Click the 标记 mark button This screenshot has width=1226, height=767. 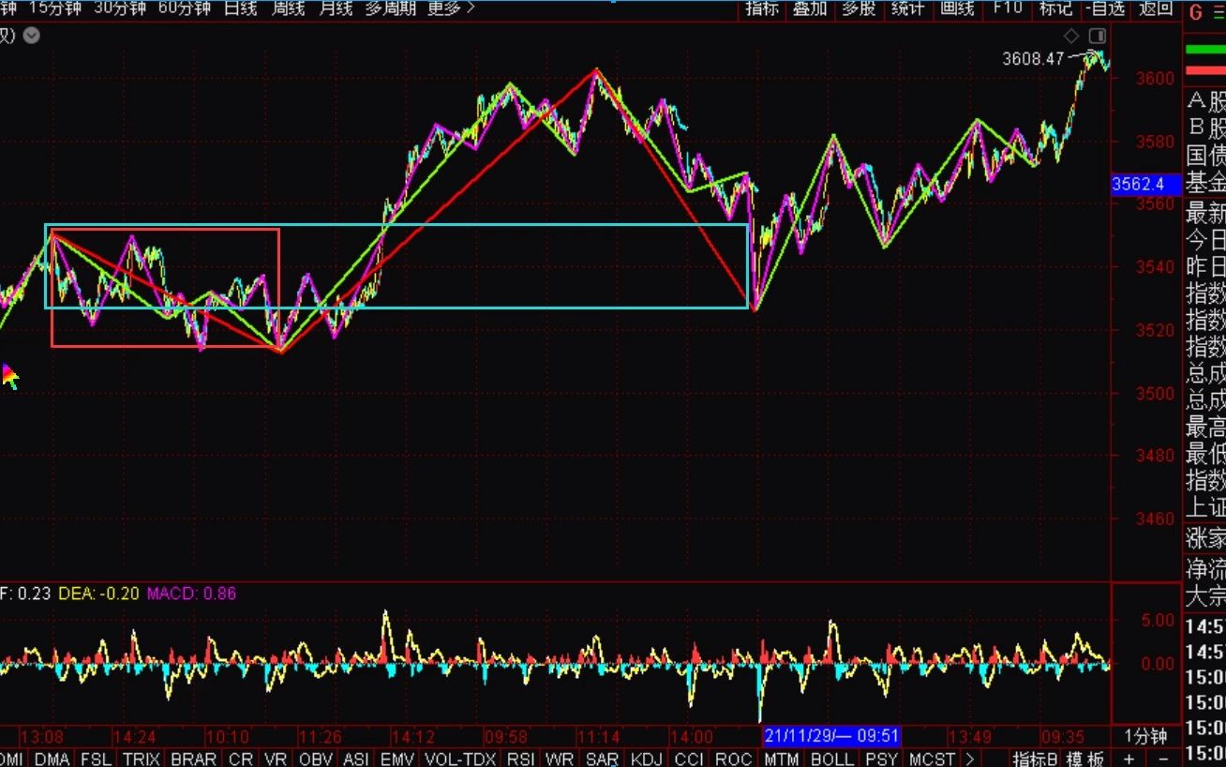click(x=1055, y=8)
